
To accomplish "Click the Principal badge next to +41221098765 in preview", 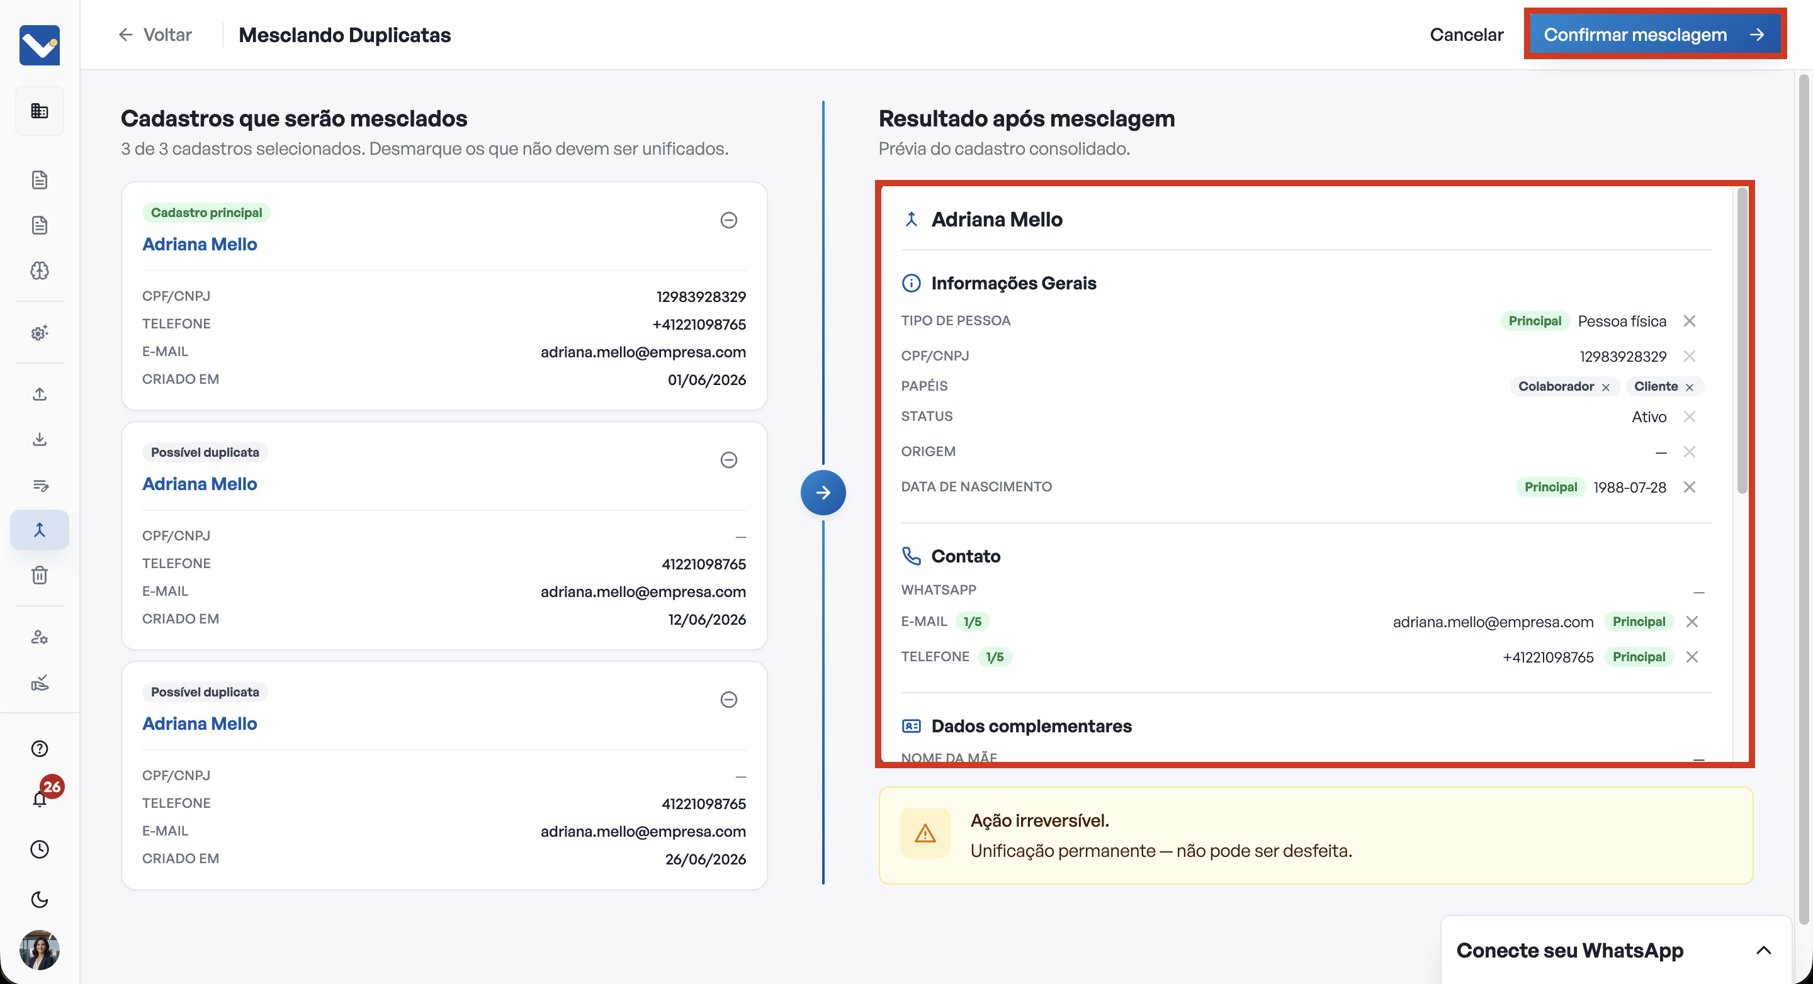I will coord(1639,657).
